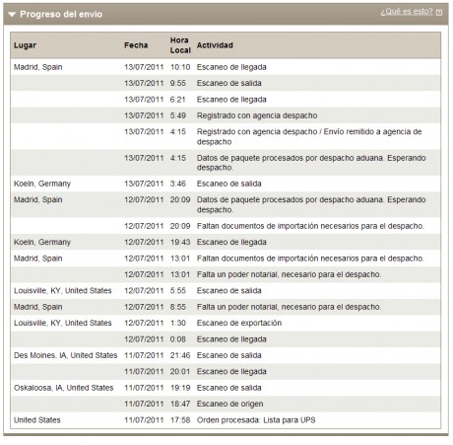Select the Fecha column header
Screen dimensions: 453x445
pyautogui.click(x=136, y=45)
